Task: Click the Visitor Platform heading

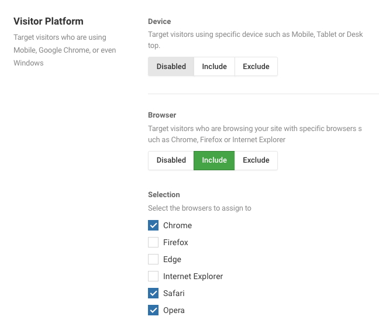Action: tap(49, 21)
